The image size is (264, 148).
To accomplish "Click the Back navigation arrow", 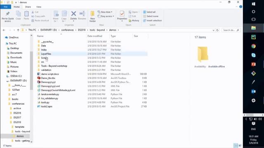I will click(x=4, y=30).
